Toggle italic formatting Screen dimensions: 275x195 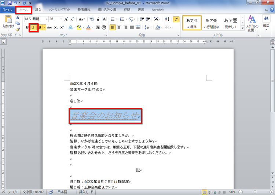point(33,27)
